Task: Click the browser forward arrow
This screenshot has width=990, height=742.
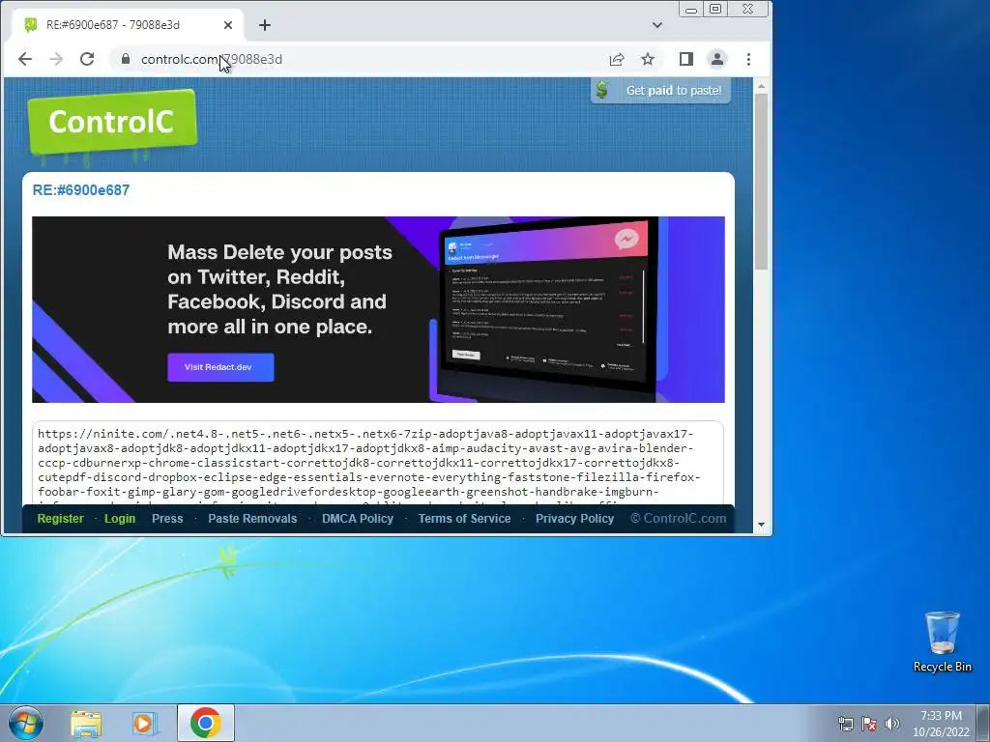Action: [56, 59]
